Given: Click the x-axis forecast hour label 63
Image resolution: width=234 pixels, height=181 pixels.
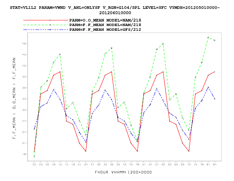Looking at the screenshot, I should click(x=170, y=164).
